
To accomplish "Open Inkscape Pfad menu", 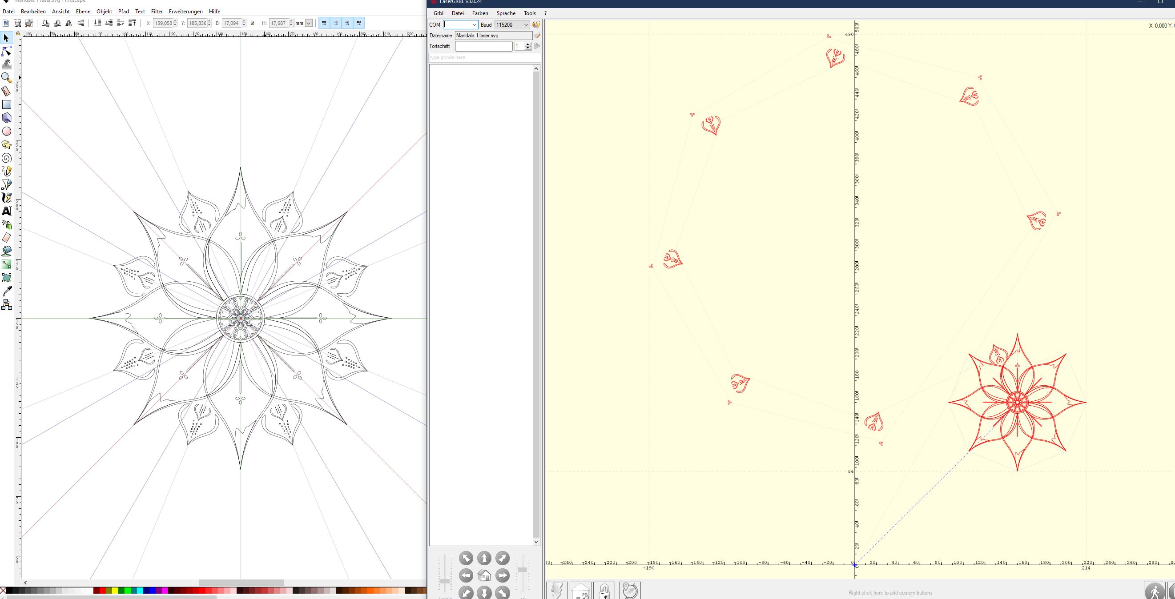I will click(123, 12).
